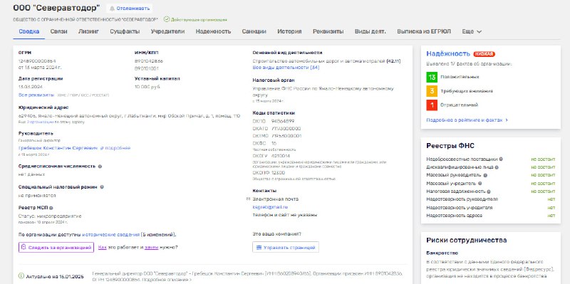Viewport: 570px width, 284px height.
Task: View the История tab
Action: point(289,31)
